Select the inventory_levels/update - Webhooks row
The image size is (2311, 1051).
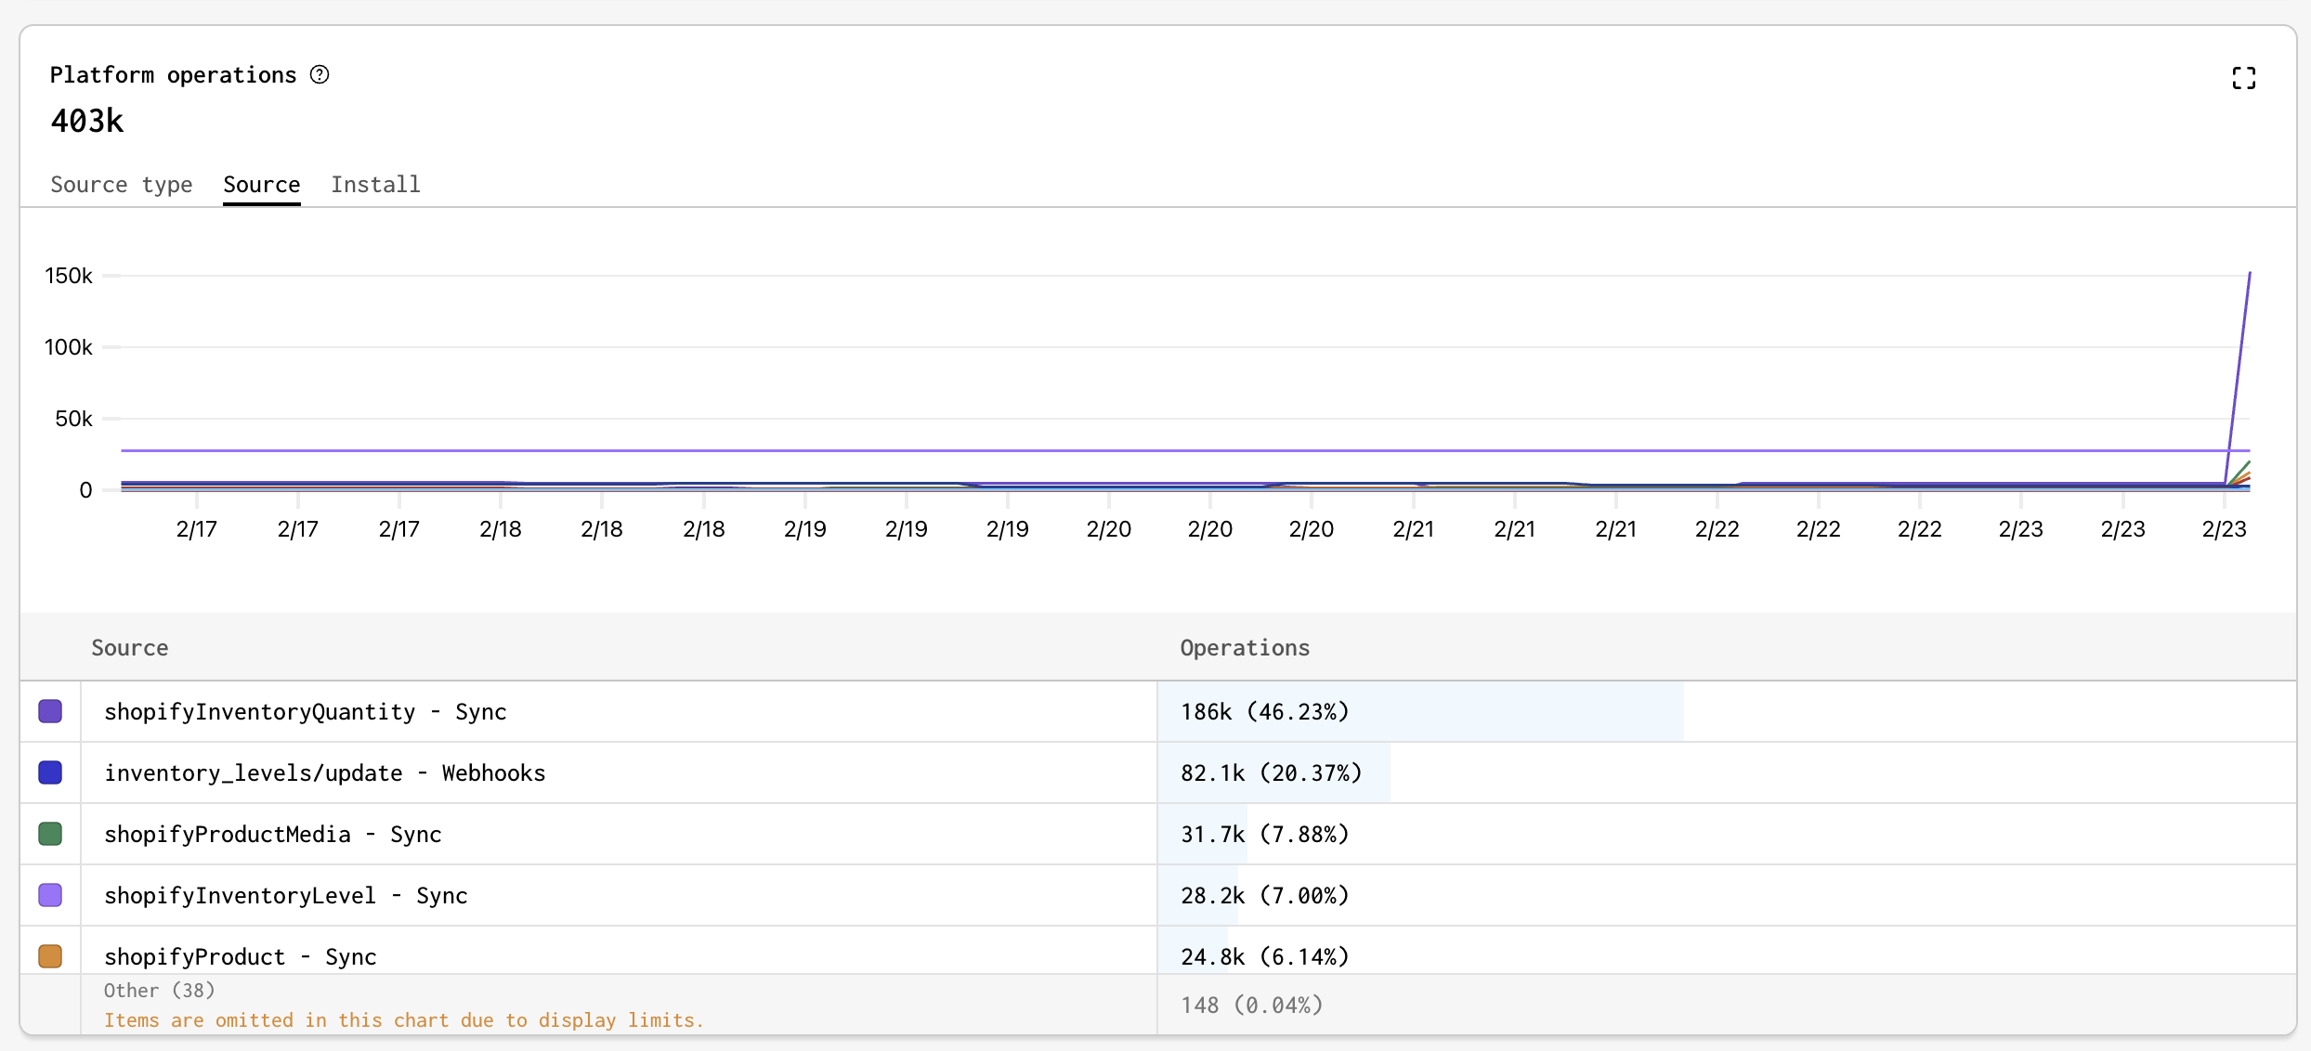point(325,773)
